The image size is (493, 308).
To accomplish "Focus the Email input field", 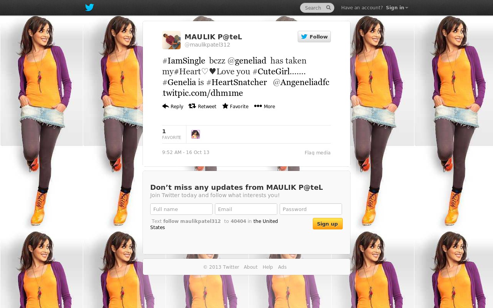I will click(246, 209).
